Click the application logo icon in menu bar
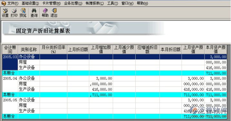The width and height of the screenshot is (231, 121). (x=4, y=4)
